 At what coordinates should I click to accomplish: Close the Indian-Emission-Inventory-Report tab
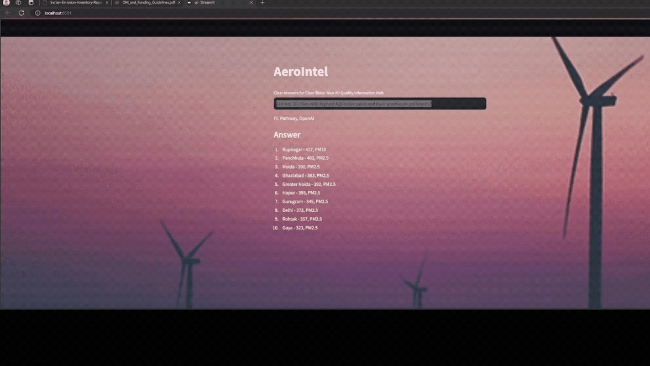(107, 3)
